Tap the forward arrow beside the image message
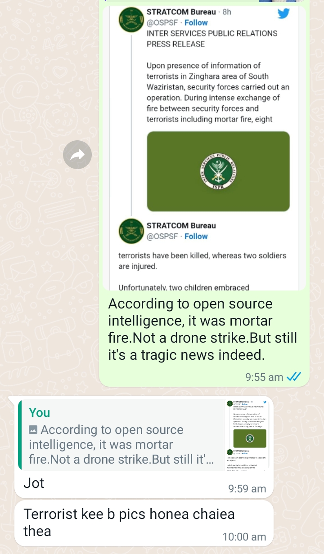Viewport: 324px width, 554px height. tap(77, 155)
